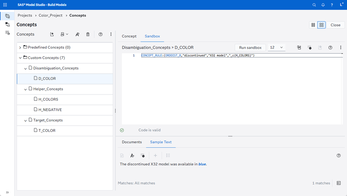Open the import concepts dropdown

tap(64, 34)
